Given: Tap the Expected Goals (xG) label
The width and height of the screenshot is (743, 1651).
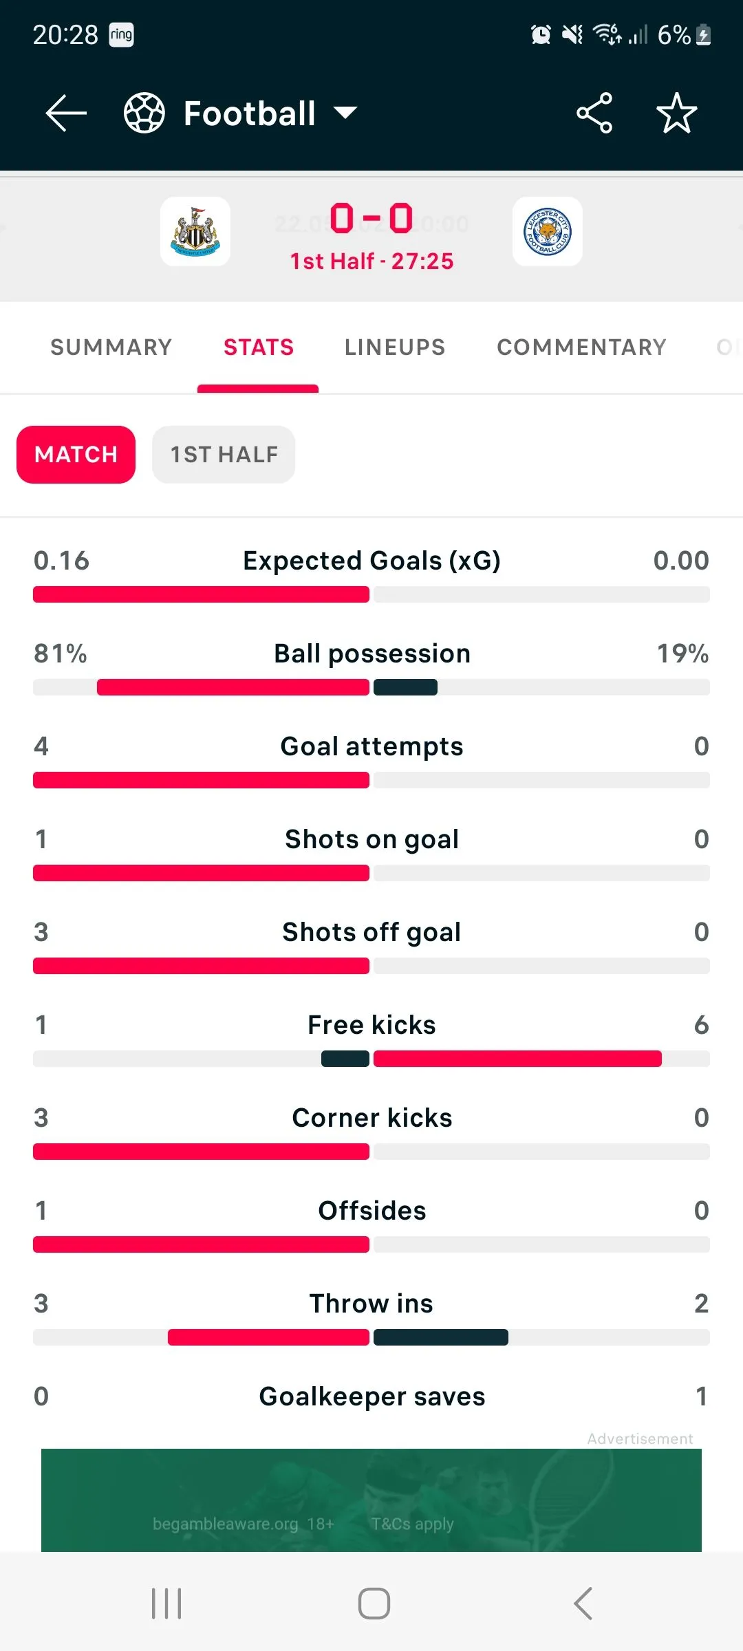Looking at the screenshot, I should [x=371, y=561].
